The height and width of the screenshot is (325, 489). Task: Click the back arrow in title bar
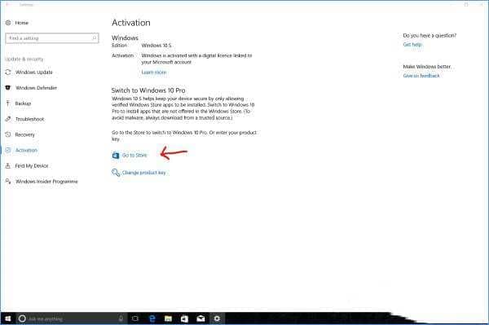click(8, 5)
